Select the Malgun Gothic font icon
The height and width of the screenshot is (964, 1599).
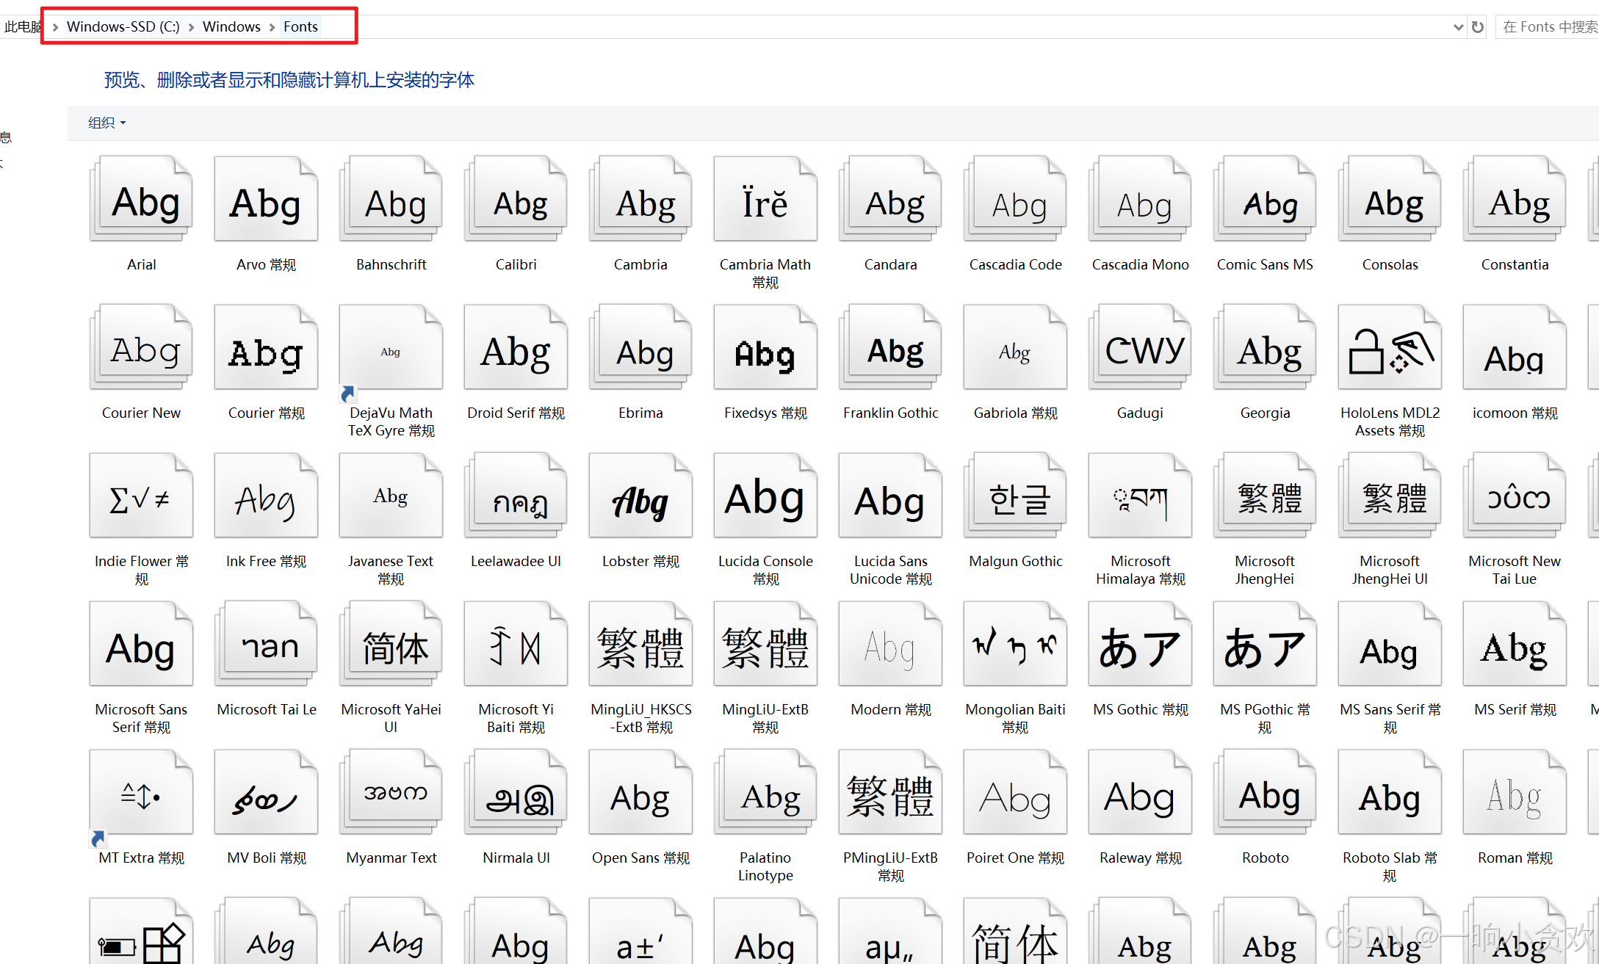point(1015,495)
